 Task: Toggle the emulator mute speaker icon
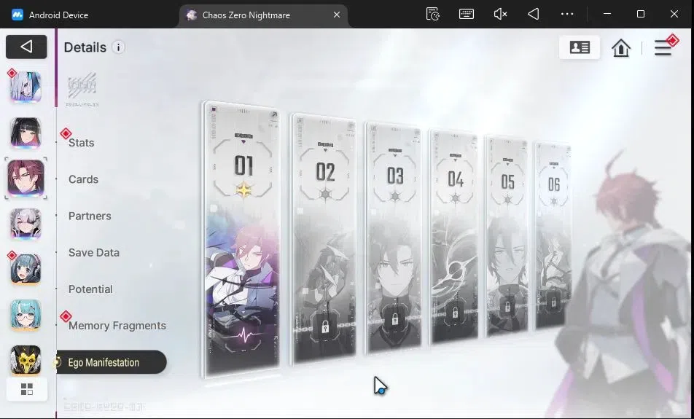(x=500, y=14)
